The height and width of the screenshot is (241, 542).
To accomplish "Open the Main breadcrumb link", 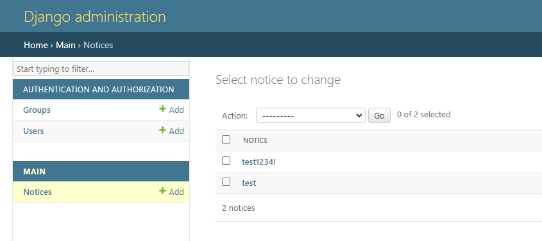I will pyautogui.click(x=65, y=45).
